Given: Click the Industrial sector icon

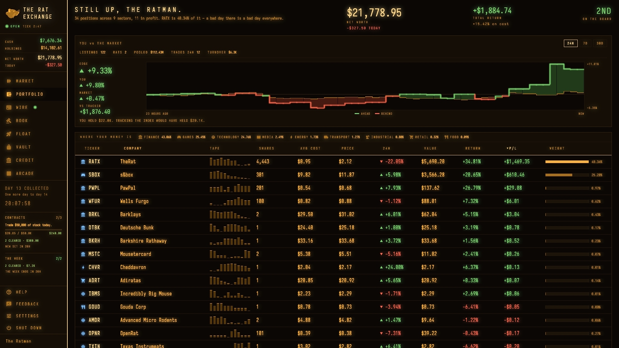Looking at the screenshot, I should pyautogui.click(x=368, y=137).
